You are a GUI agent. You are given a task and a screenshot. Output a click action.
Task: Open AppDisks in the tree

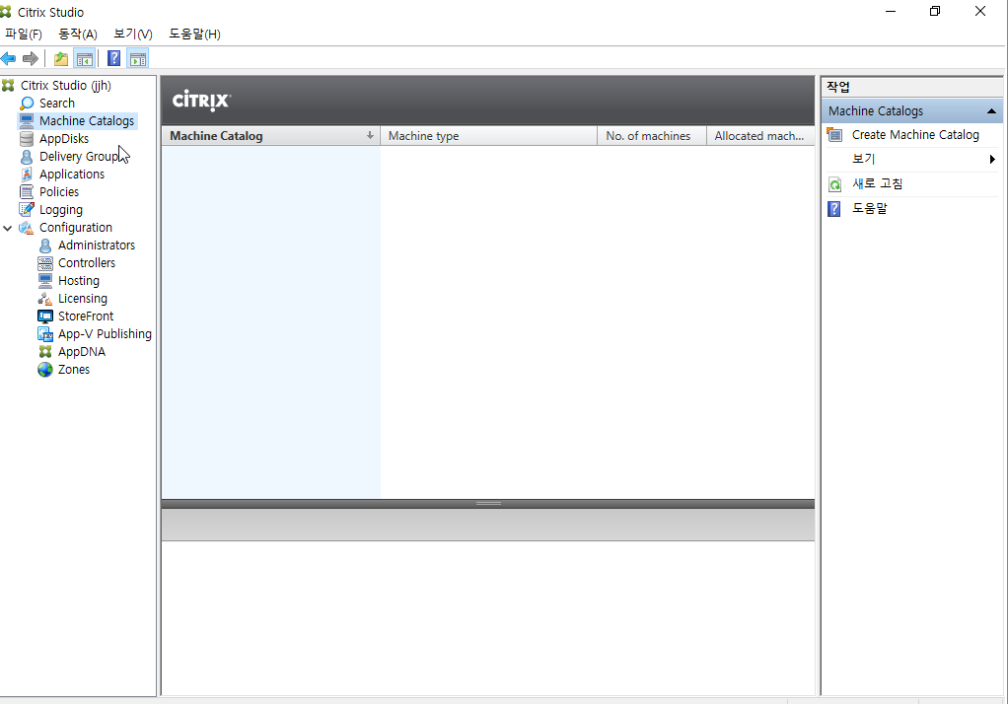(x=64, y=139)
